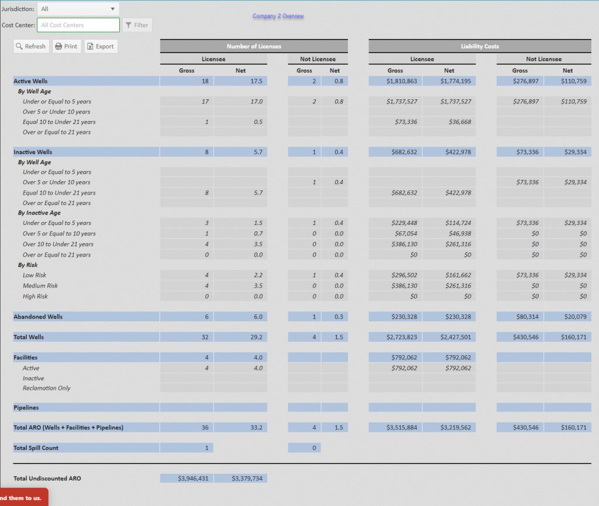Click the Refresh button
599x506 pixels.
pyautogui.click(x=31, y=46)
